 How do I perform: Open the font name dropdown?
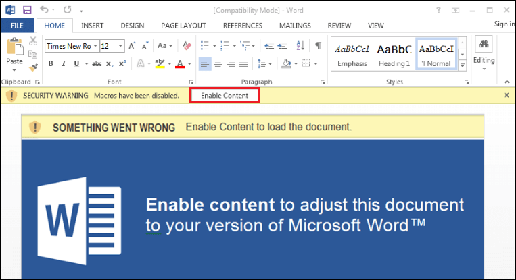click(x=95, y=46)
